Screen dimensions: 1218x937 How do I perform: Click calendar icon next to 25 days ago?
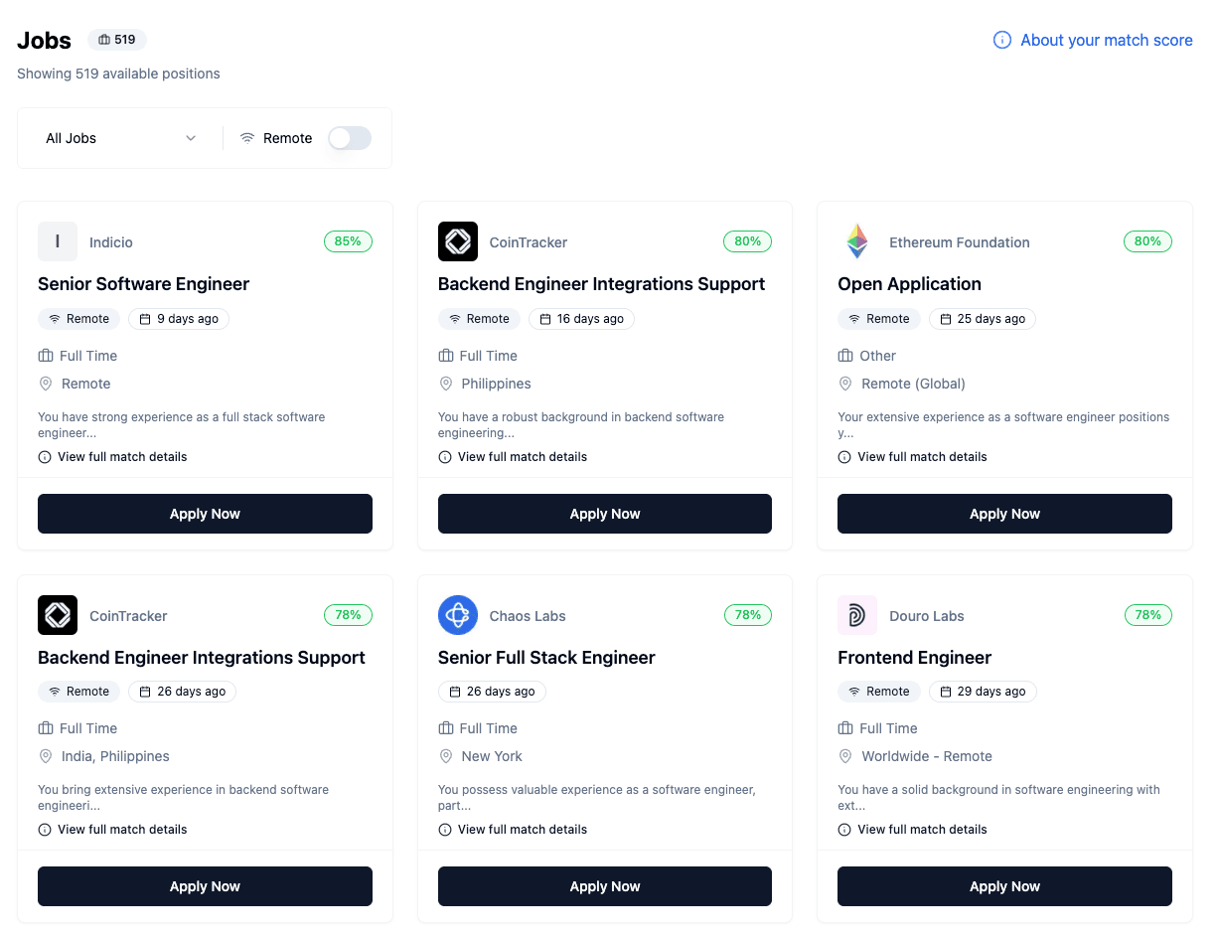(x=945, y=319)
